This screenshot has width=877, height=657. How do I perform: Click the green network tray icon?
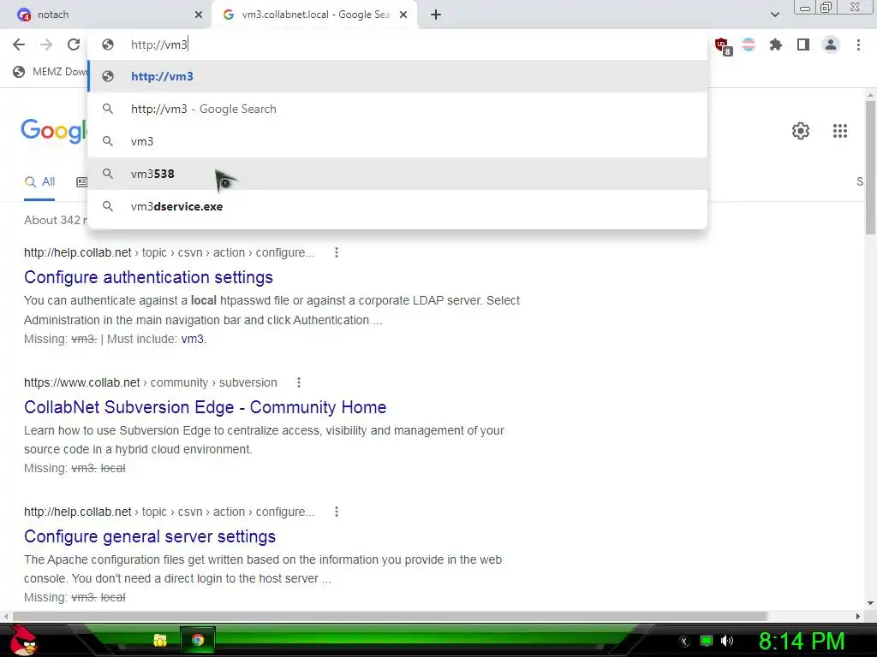click(707, 641)
